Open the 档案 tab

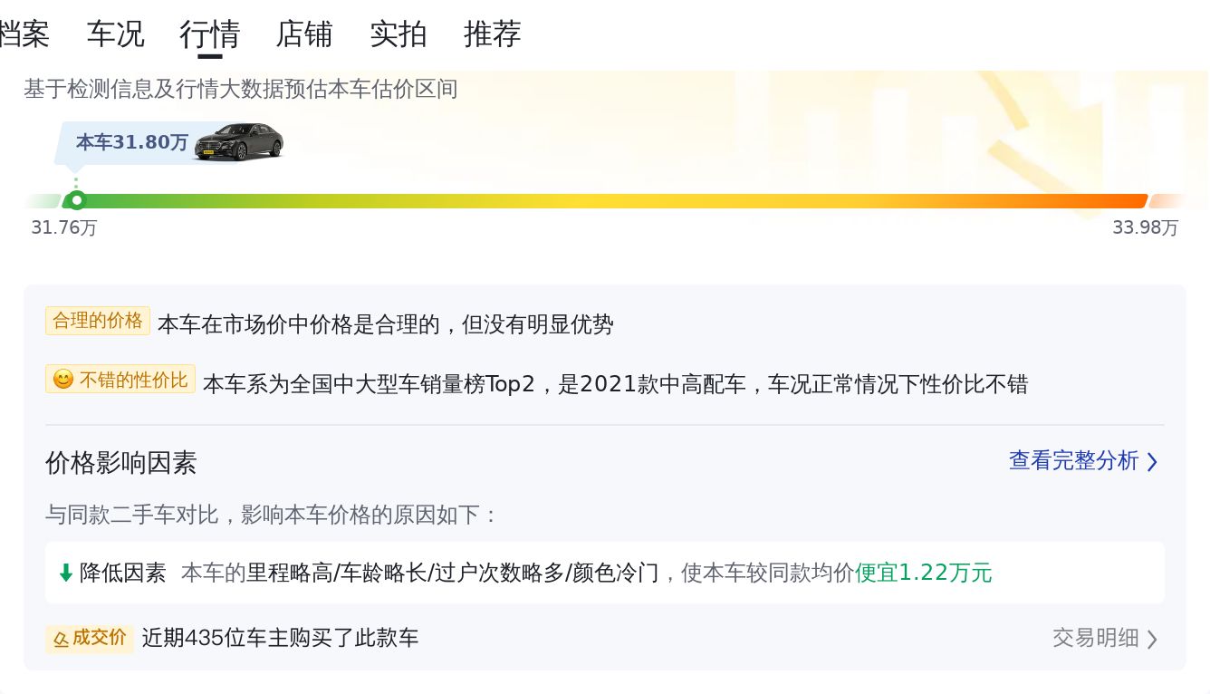tap(24, 34)
